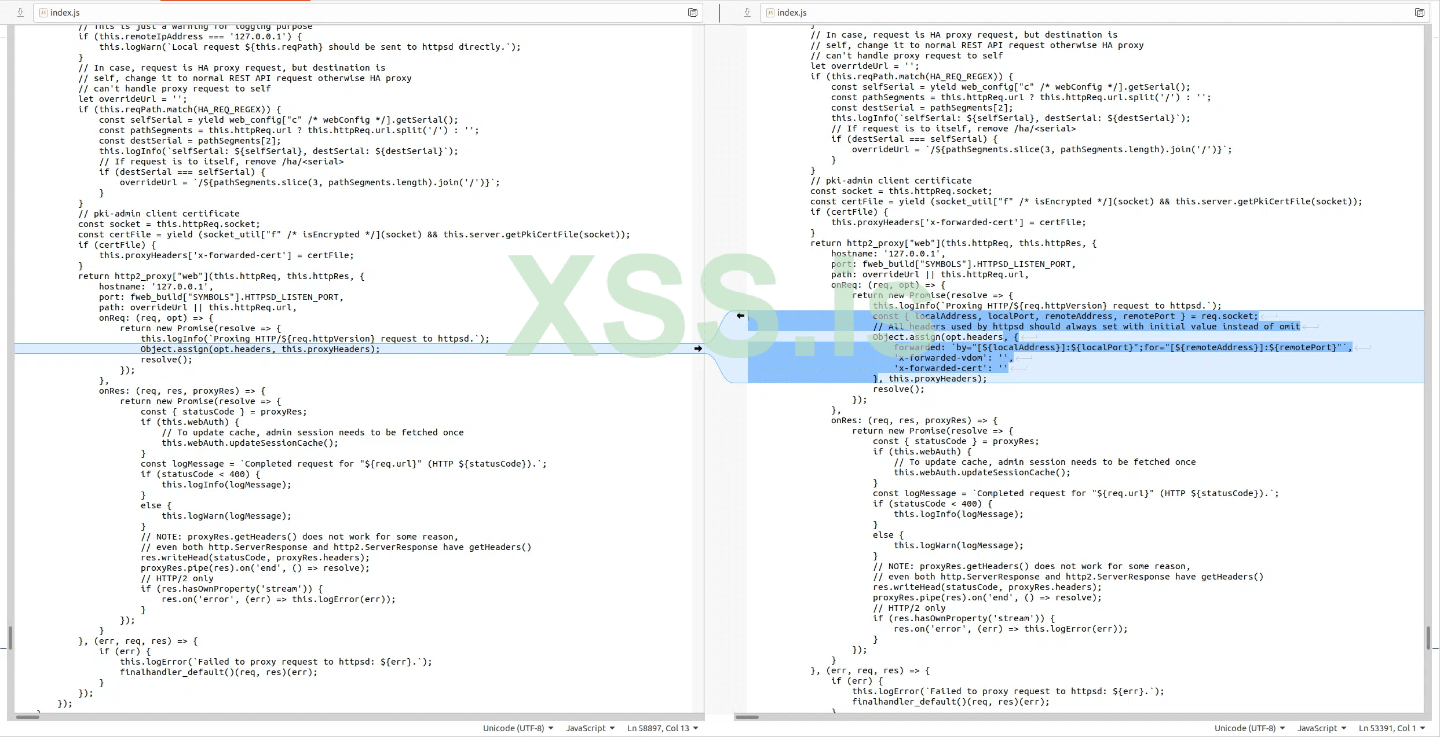The image size is (1440, 737).
Task: Open left Ln 58897, Col 13 dropdown
Action: [x=662, y=728]
